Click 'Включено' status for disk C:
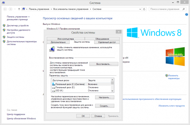This screenshot has width=190, height=125. point(93,84)
